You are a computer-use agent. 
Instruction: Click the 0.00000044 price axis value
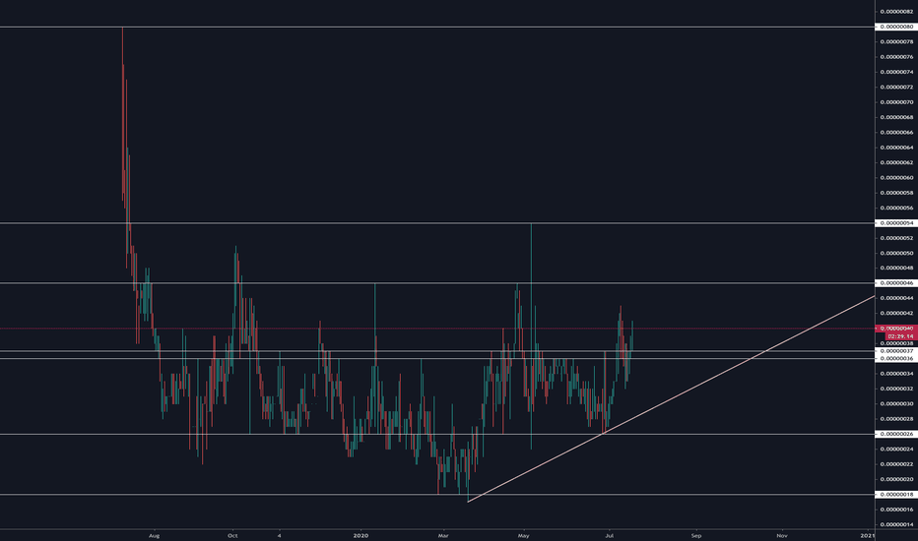point(897,298)
